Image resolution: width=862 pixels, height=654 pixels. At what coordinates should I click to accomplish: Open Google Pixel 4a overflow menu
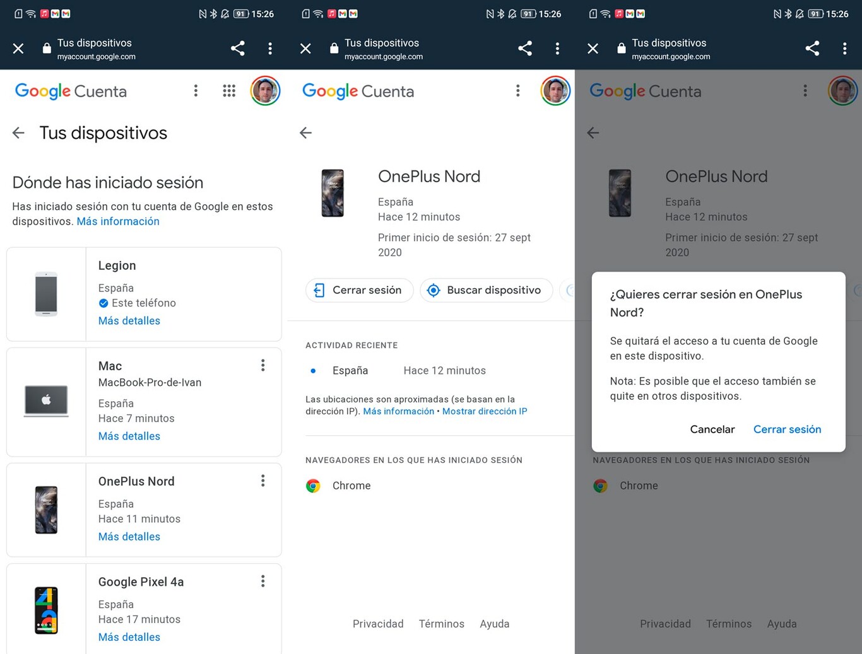tap(263, 581)
